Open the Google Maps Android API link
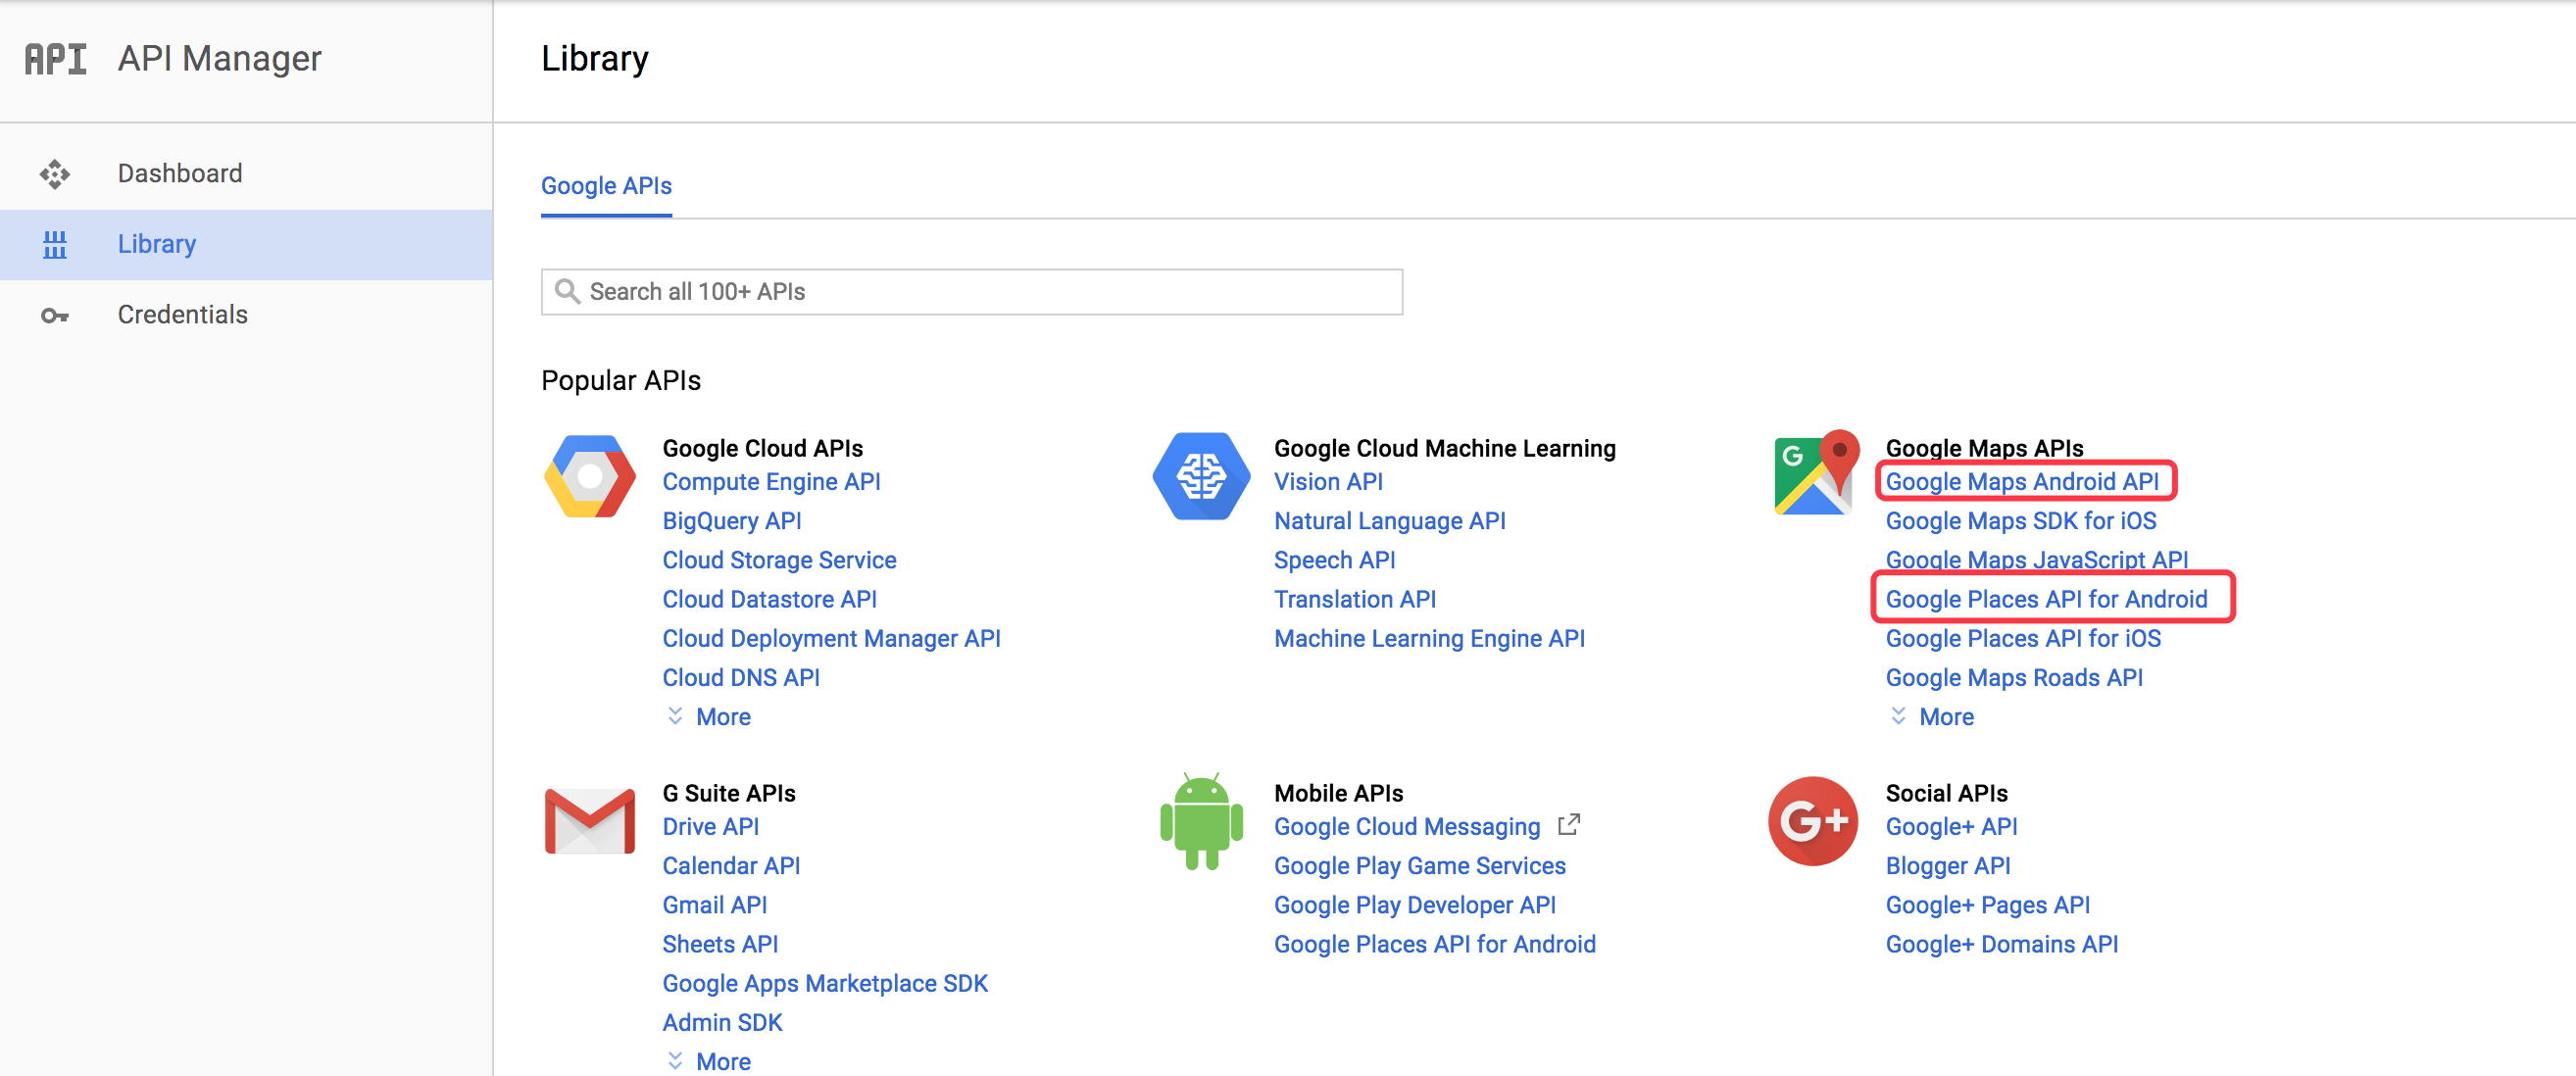The height and width of the screenshot is (1076, 2576). 2021,482
